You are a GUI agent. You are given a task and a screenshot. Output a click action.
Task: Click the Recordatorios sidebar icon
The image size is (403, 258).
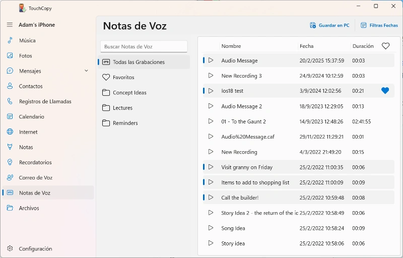10,162
